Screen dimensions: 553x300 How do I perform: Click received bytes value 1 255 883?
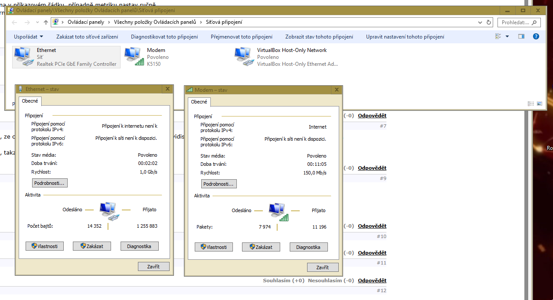click(x=147, y=226)
